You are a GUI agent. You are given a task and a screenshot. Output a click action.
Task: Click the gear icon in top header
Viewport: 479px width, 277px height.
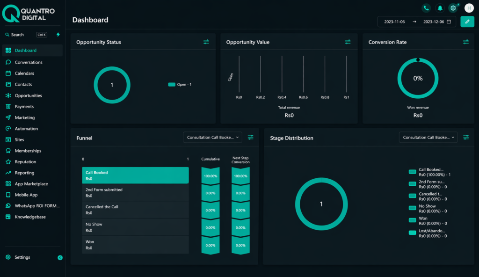(x=453, y=8)
